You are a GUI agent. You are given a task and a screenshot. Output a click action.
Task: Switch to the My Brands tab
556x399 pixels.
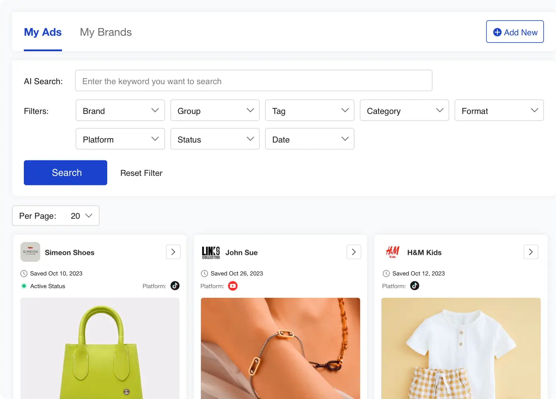pos(106,32)
